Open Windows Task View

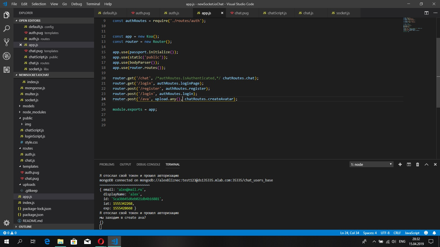click(x=33, y=242)
